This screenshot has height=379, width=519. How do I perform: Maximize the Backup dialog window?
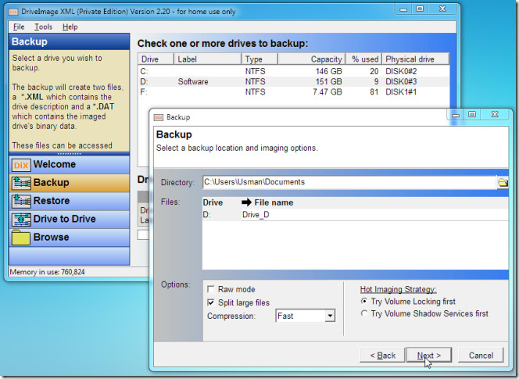pyautogui.click(x=472, y=115)
